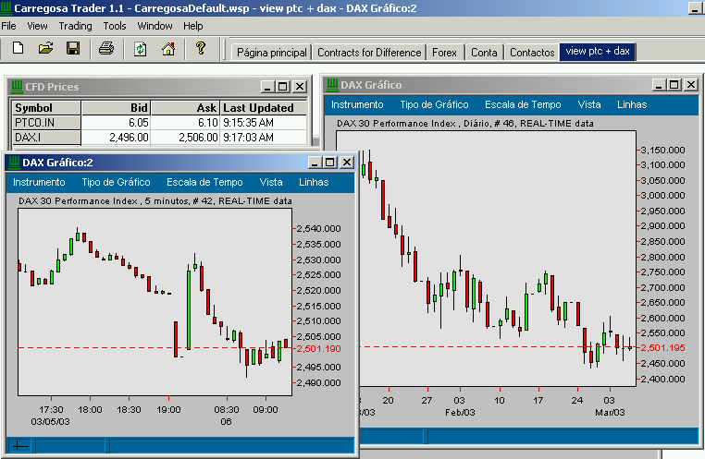Open Escala de Tempo menu in DAX Gráfico window
Viewport: 705px width, 459px height.
(523, 104)
